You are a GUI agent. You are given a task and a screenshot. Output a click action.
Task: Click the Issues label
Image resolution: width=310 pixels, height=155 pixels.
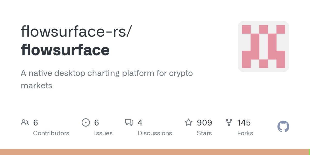(x=103, y=133)
